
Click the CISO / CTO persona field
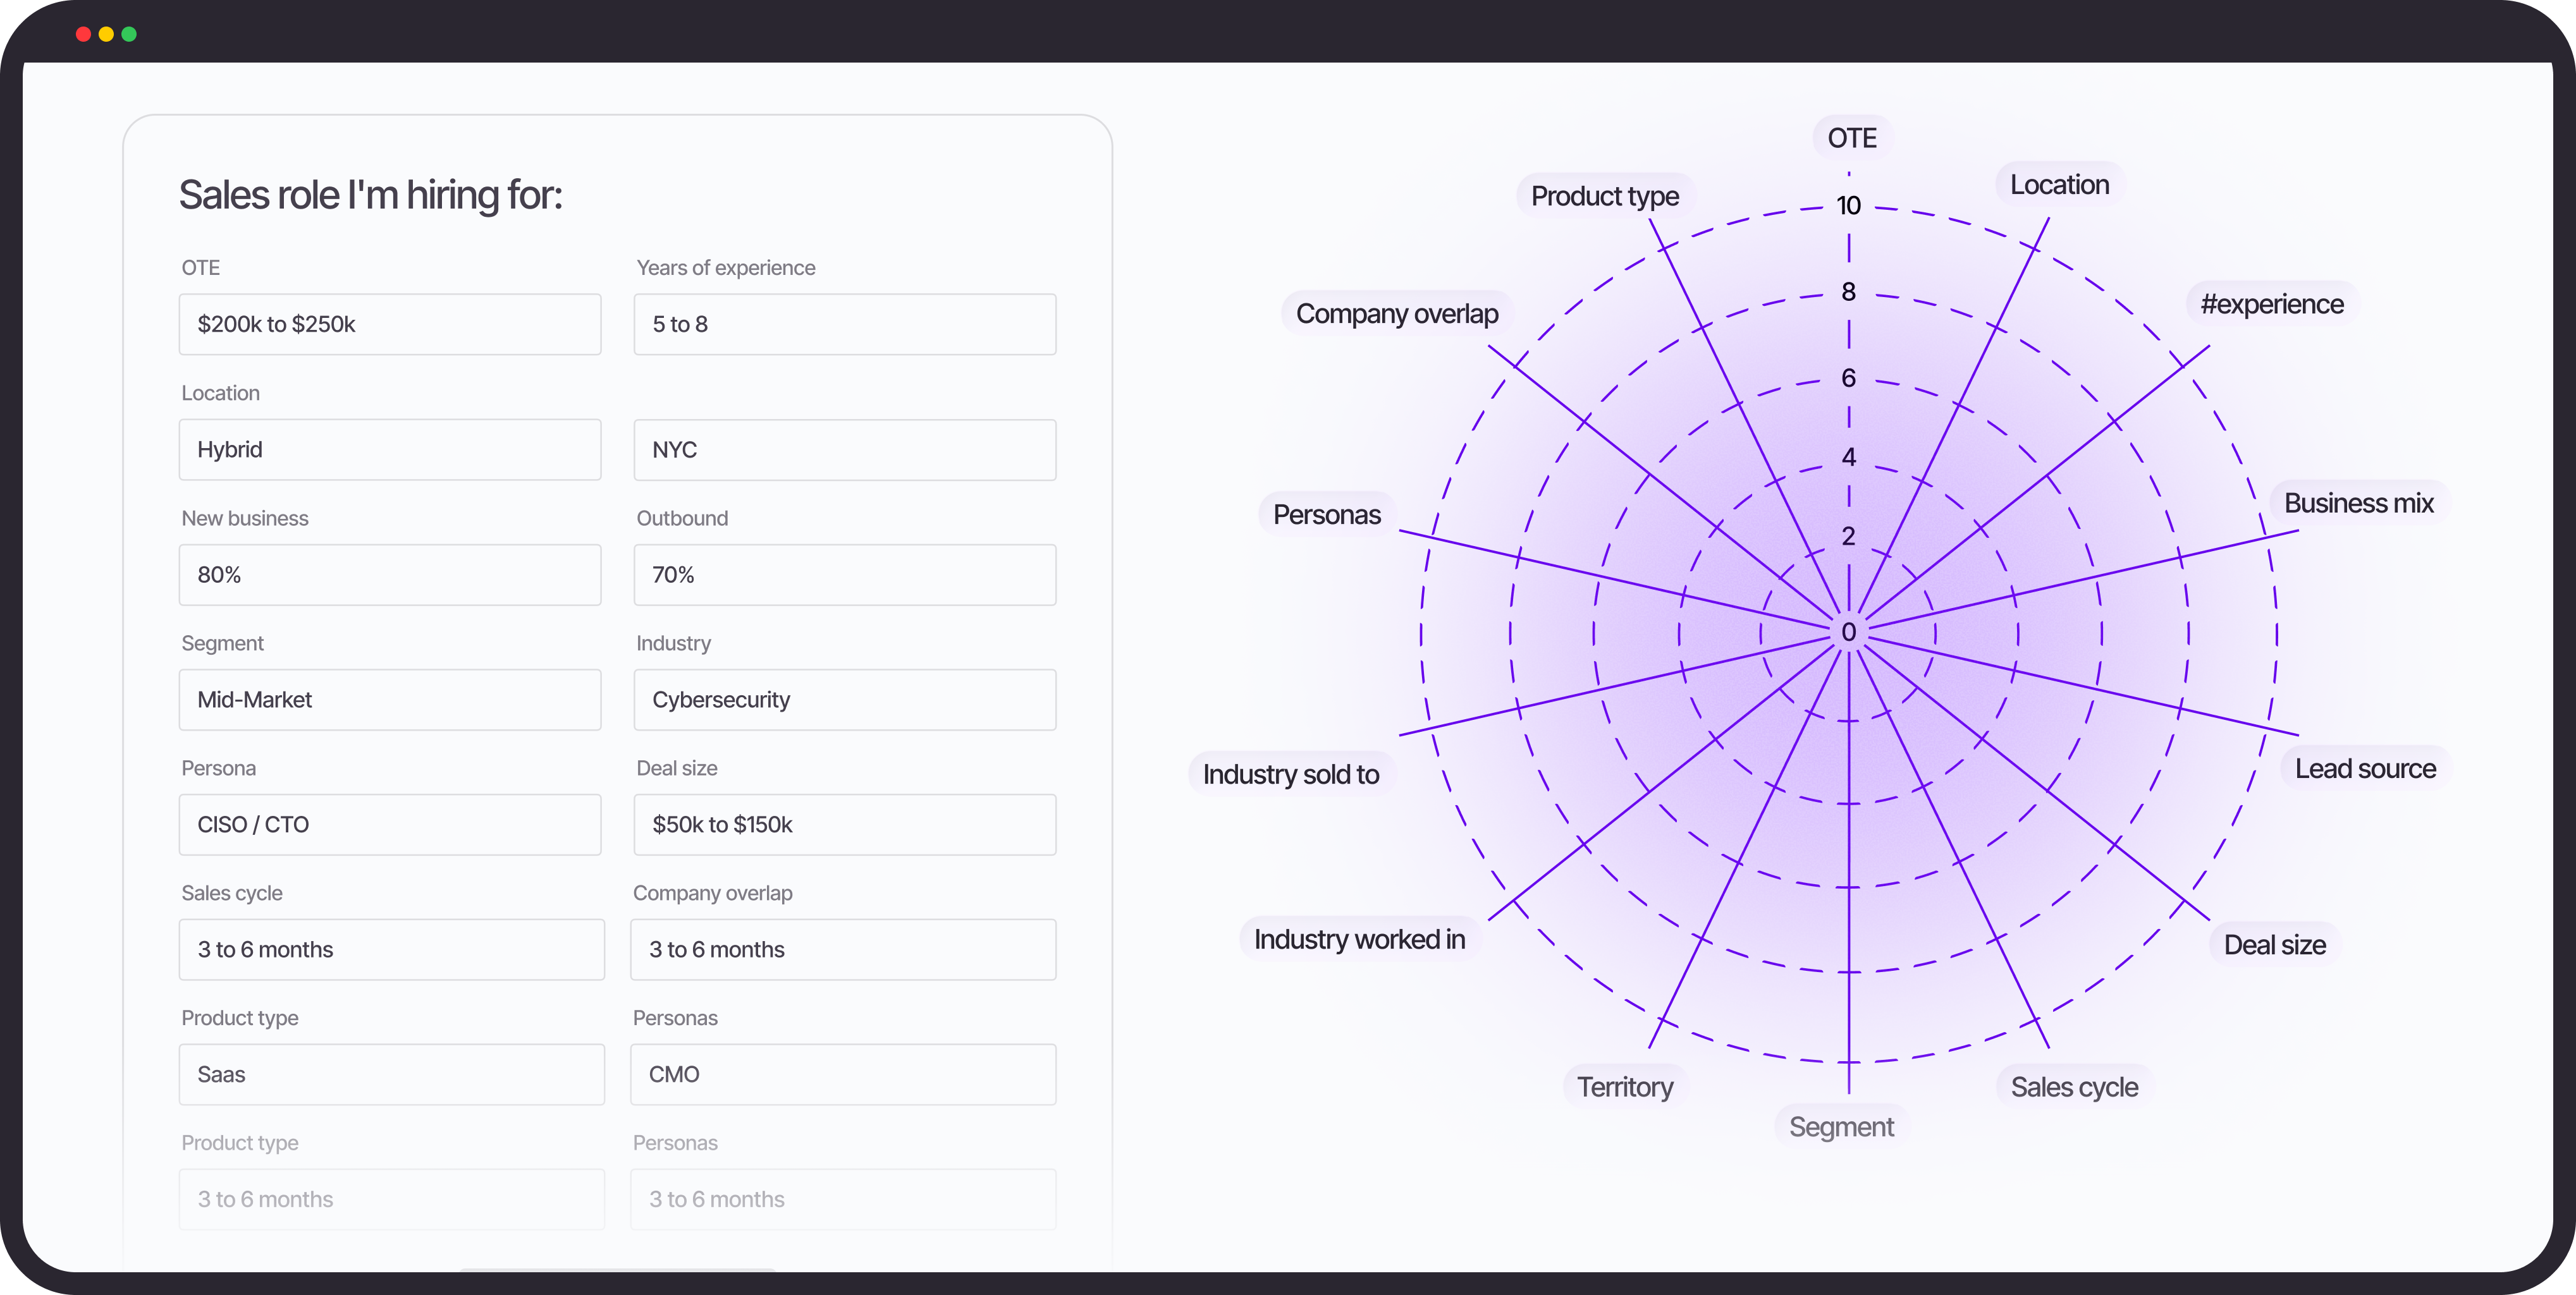tap(389, 824)
